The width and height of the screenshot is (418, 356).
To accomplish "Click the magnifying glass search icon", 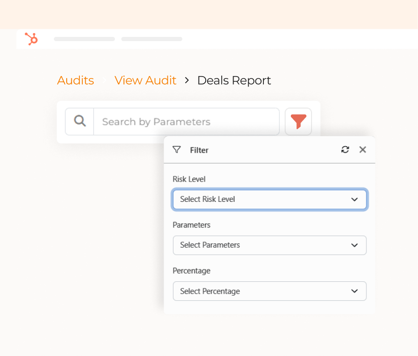I will 80,122.
